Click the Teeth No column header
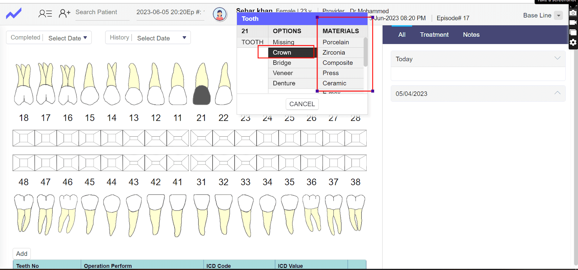Image resolution: width=578 pixels, height=270 pixels. click(x=47, y=266)
